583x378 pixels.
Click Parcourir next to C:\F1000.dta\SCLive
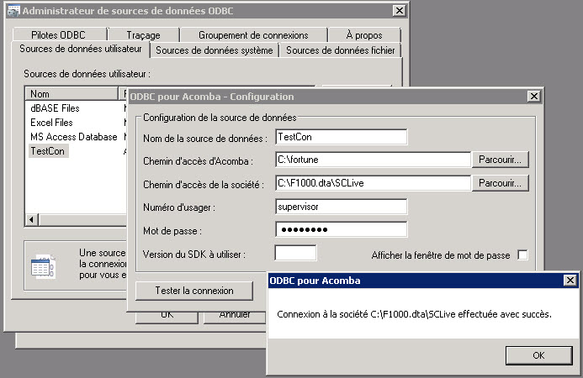click(x=500, y=183)
